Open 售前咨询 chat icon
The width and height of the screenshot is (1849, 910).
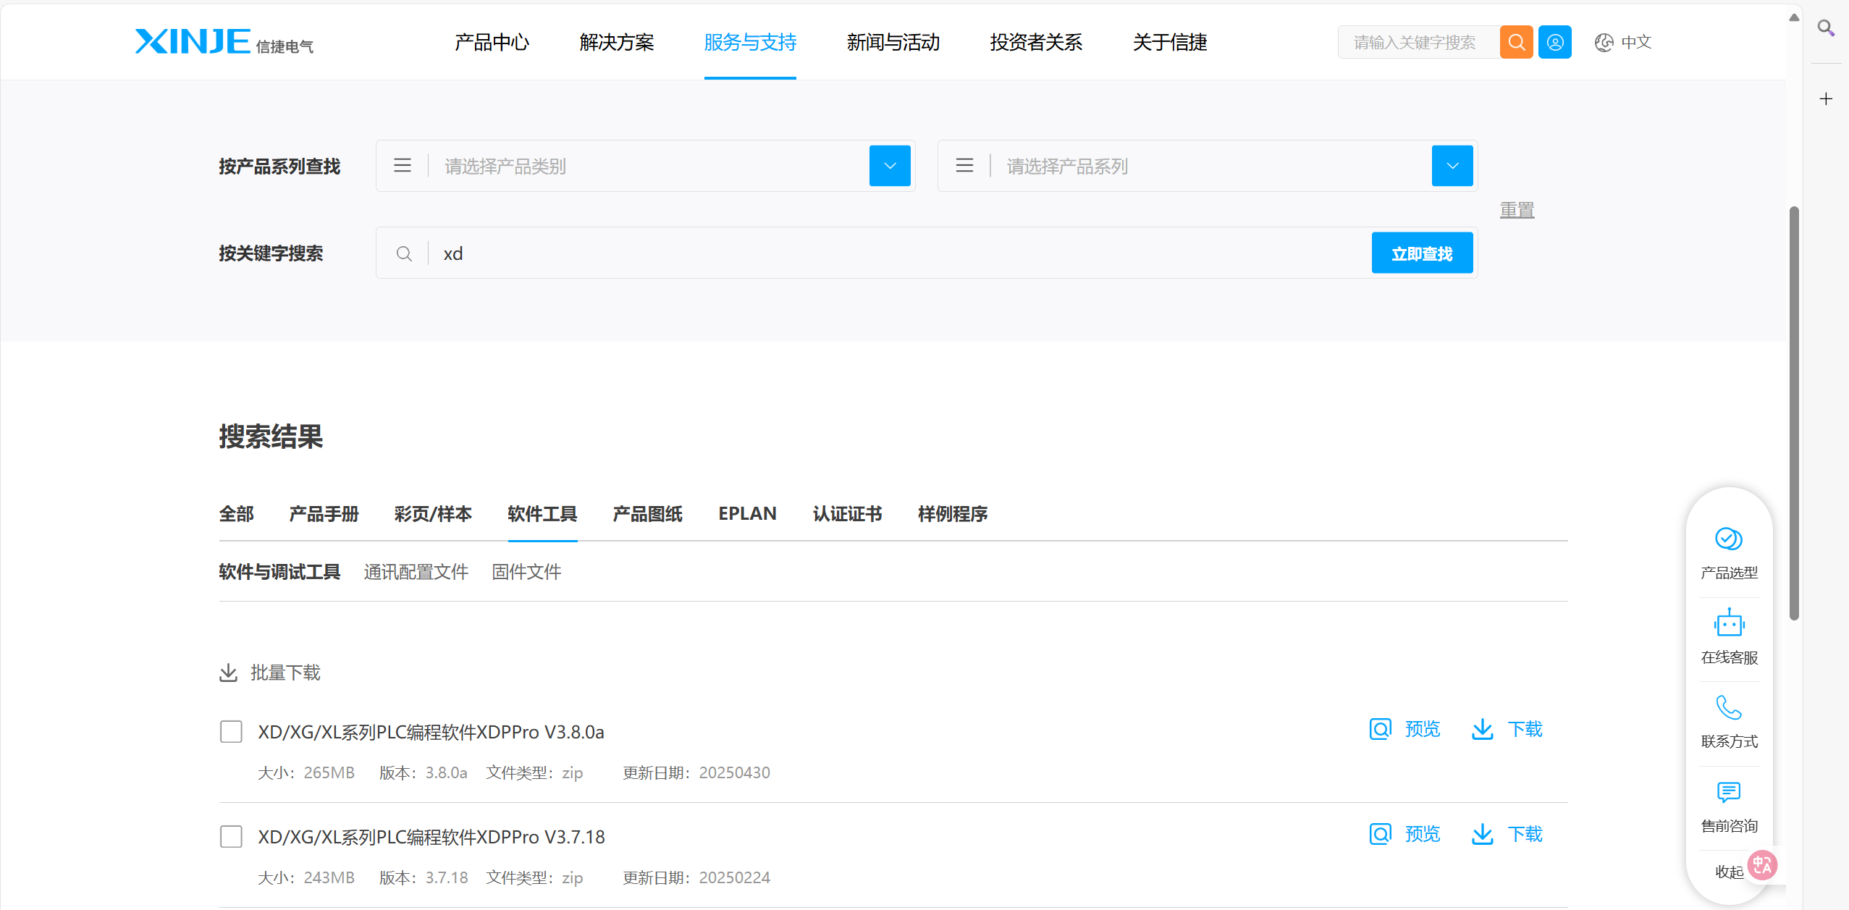pos(1729,792)
